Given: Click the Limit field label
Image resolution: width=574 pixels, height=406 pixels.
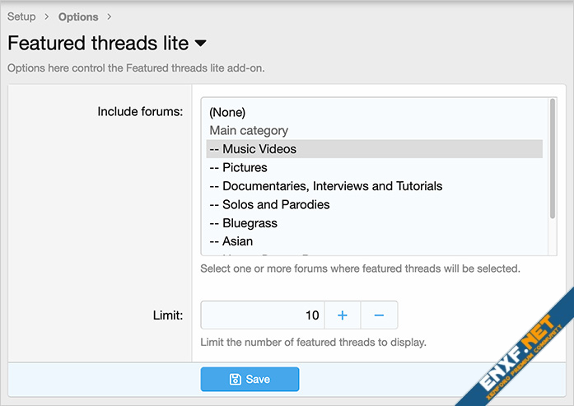Looking at the screenshot, I should click(x=167, y=315).
